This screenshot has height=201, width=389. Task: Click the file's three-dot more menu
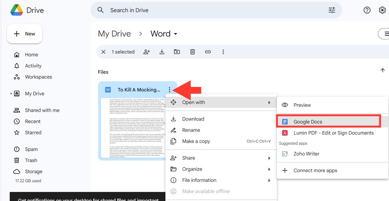click(x=170, y=90)
